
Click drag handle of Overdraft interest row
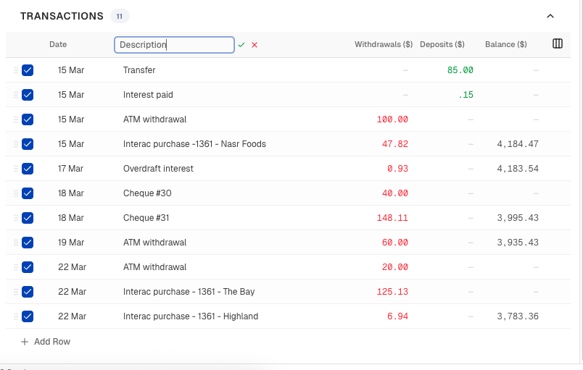point(15,169)
